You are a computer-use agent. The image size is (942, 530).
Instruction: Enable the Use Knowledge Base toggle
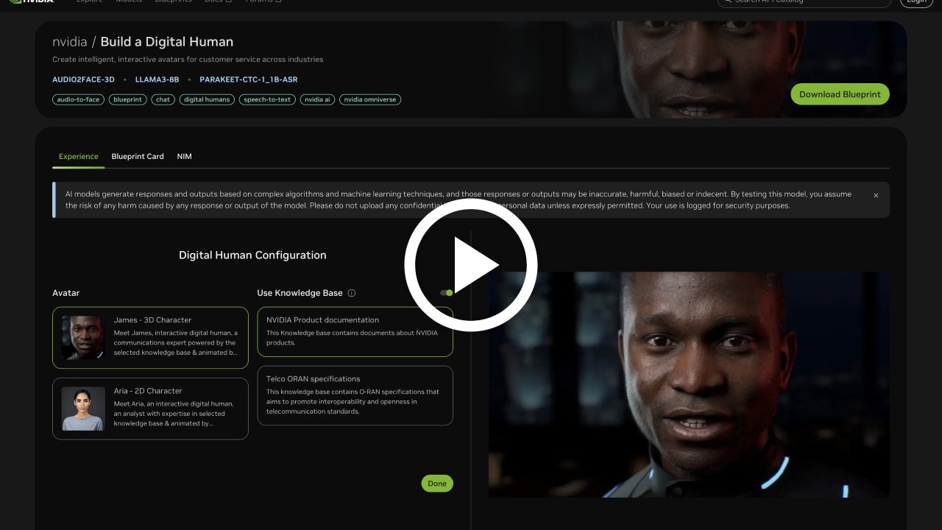point(446,292)
